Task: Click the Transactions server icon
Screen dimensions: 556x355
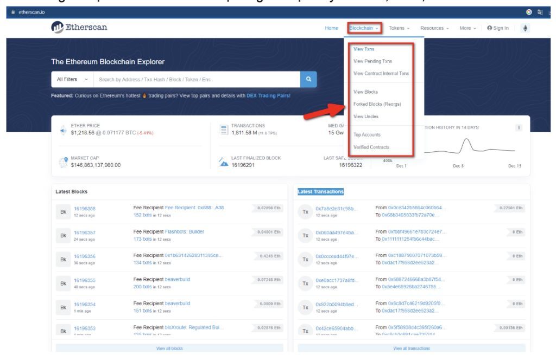Action: point(224,130)
